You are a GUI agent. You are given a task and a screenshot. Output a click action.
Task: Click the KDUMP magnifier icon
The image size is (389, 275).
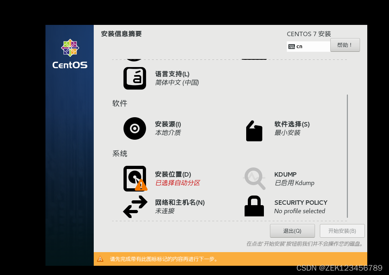pos(254,179)
